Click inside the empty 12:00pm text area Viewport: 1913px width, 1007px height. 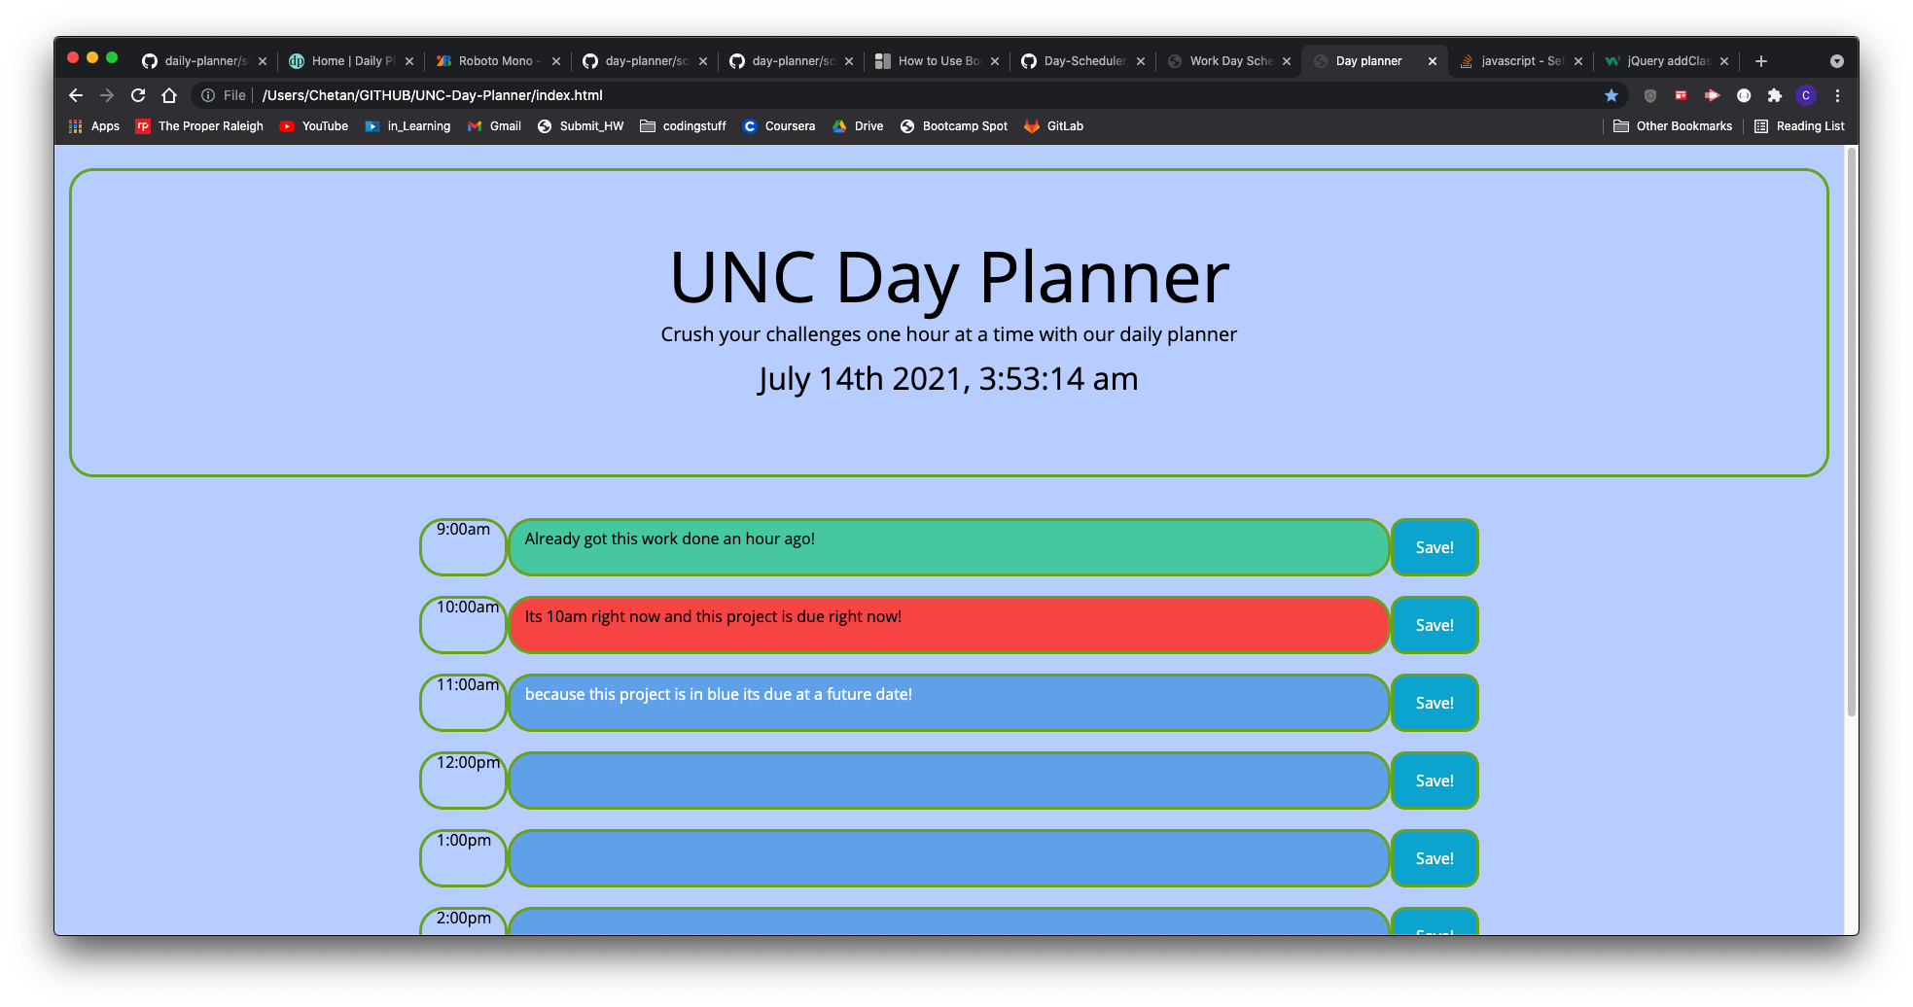pos(948,781)
